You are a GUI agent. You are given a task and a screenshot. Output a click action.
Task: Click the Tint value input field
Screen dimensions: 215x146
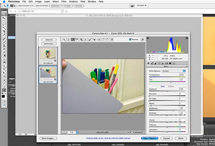click(182, 80)
